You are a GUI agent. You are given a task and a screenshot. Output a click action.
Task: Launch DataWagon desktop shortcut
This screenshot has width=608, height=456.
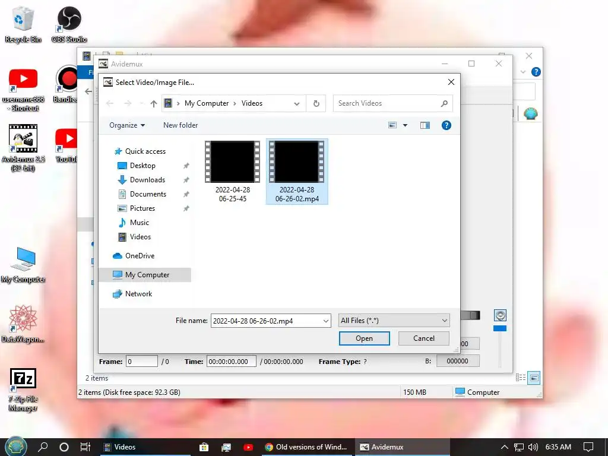click(x=23, y=324)
